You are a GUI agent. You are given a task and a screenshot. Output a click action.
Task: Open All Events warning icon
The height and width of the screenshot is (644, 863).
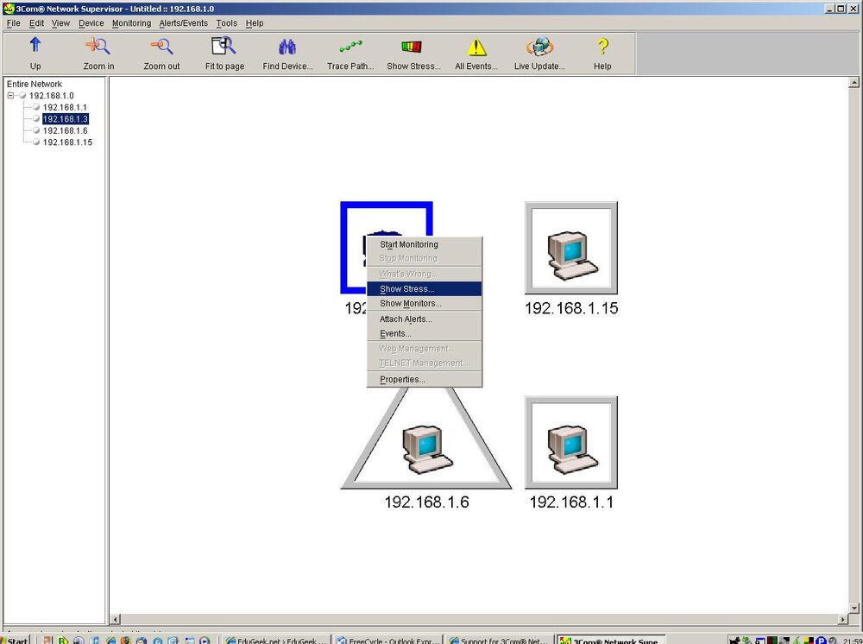pyautogui.click(x=476, y=47)
